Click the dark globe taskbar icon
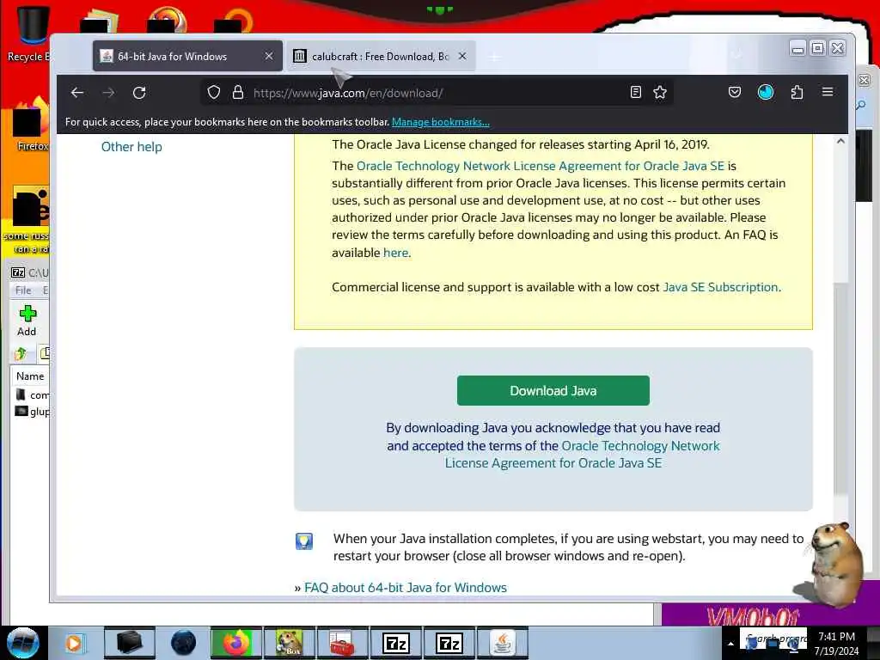The height and width of the screenshot is (660, 880). click(x=184, y=643)
